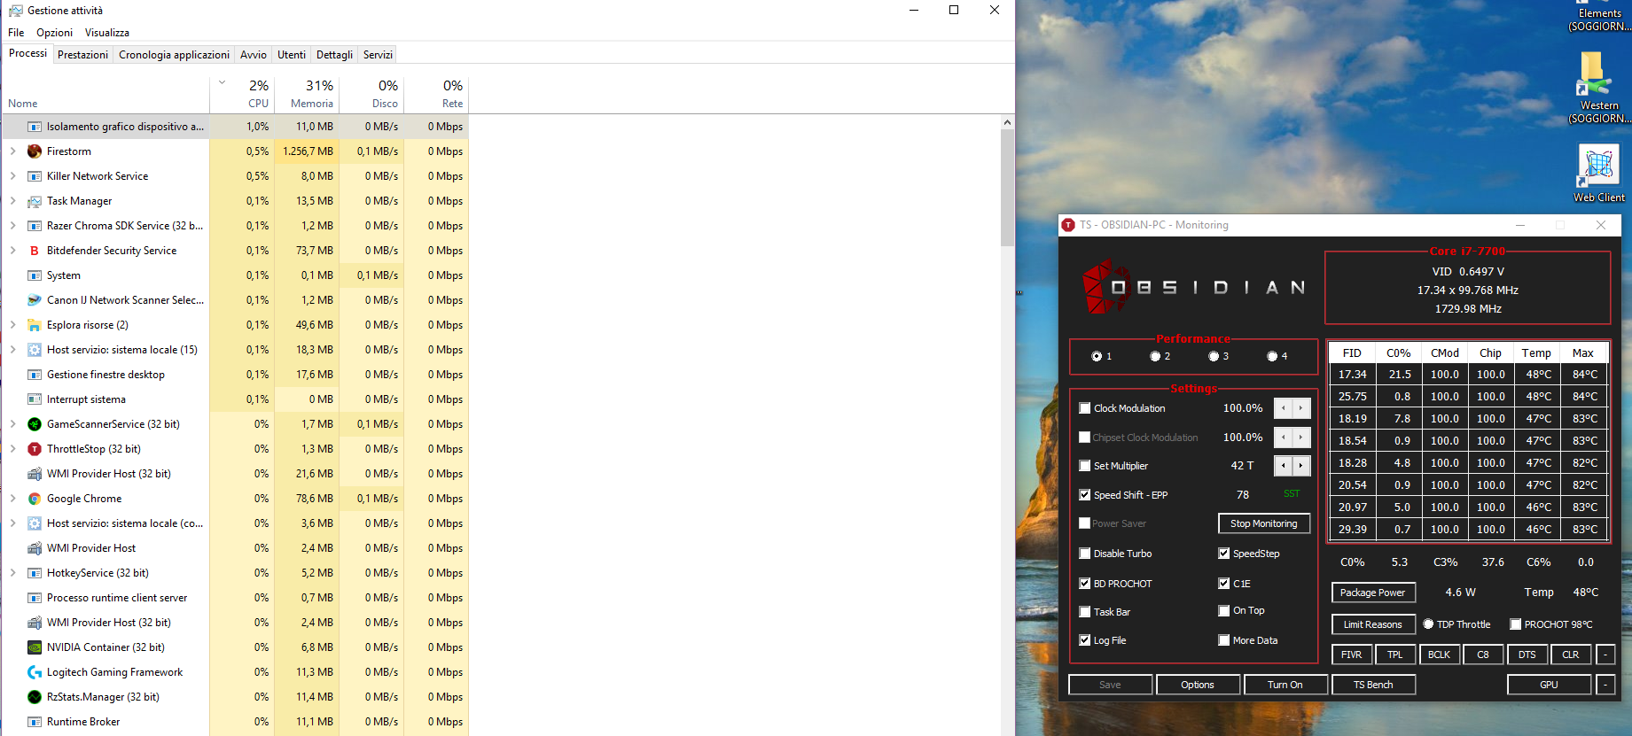Click the Killer Network Service icon
Screen dimensions: 1632x736
click(x=35, y=176)
